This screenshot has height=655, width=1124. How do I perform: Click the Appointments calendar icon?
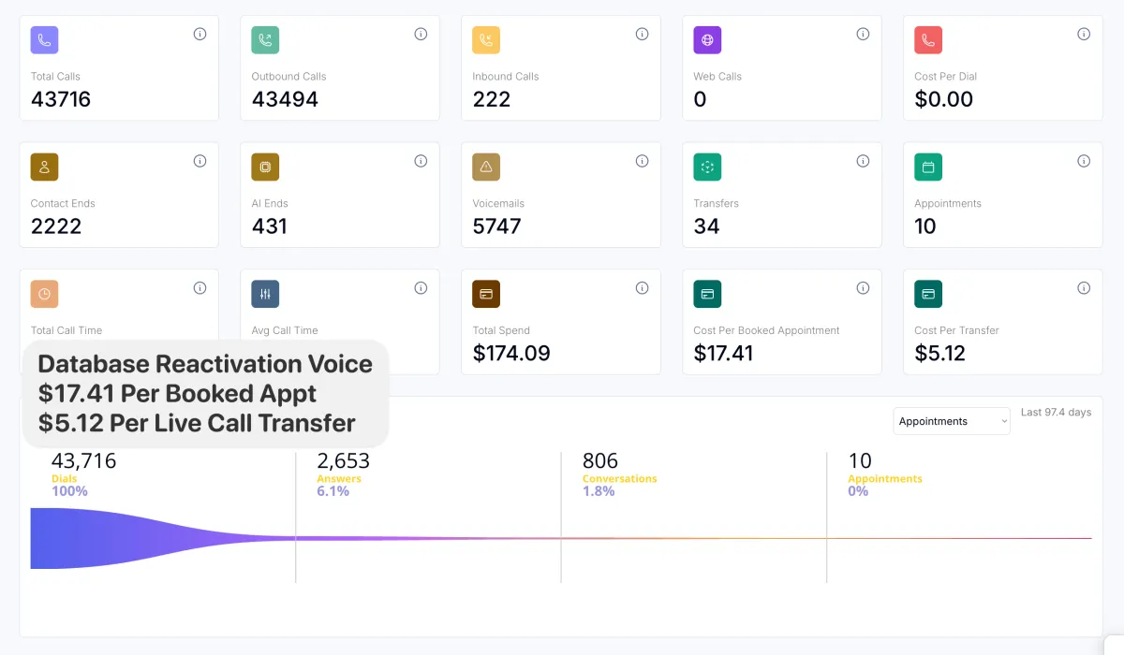[928, 167]
